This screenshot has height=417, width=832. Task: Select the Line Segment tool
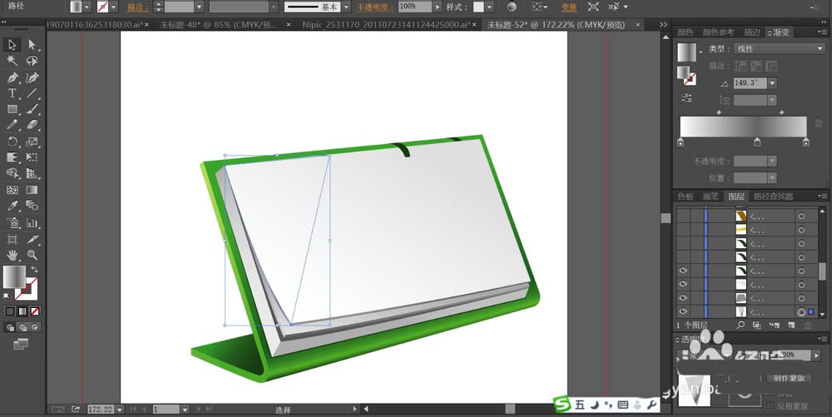32,93
